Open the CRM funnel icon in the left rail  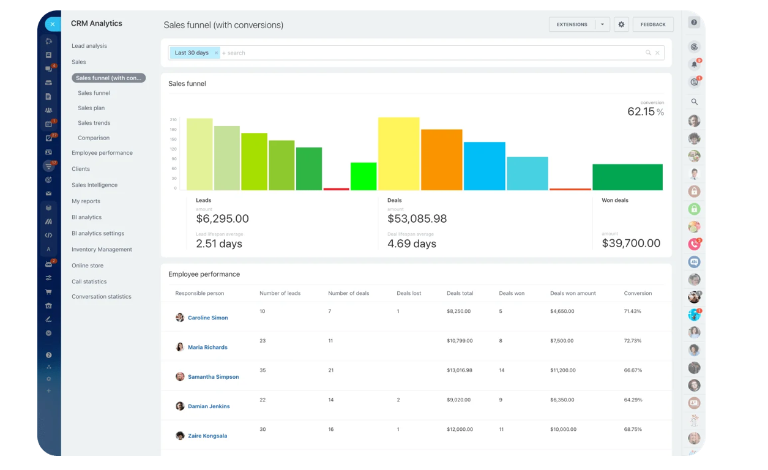pyautogui.click(x=49, y=165)
